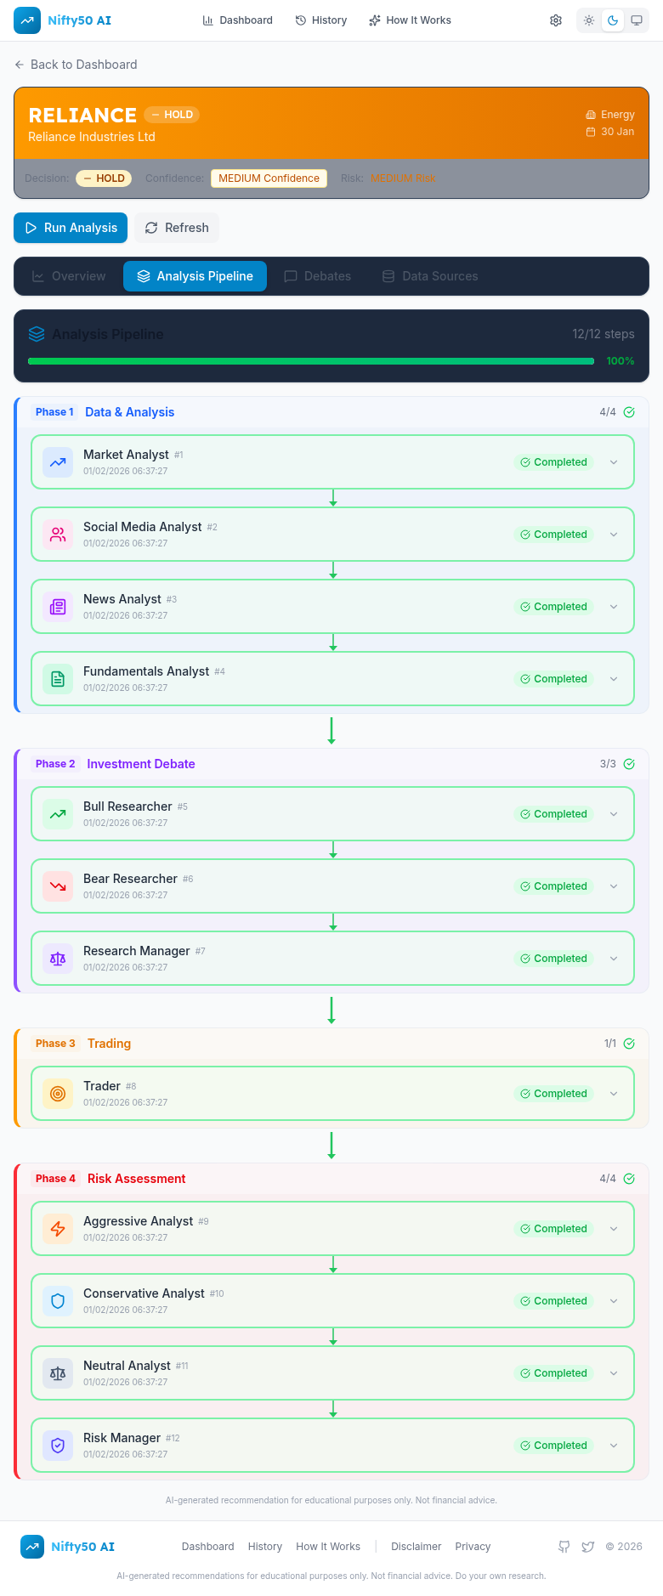Click the Social Media Analyst people icon
Viewport: 663px width, 1596px height.
(58, 535)
